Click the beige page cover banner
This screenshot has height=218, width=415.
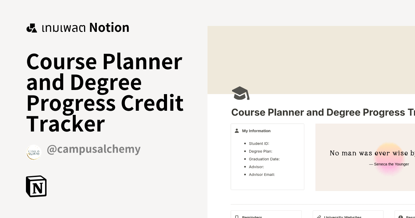tap(311, 59)
